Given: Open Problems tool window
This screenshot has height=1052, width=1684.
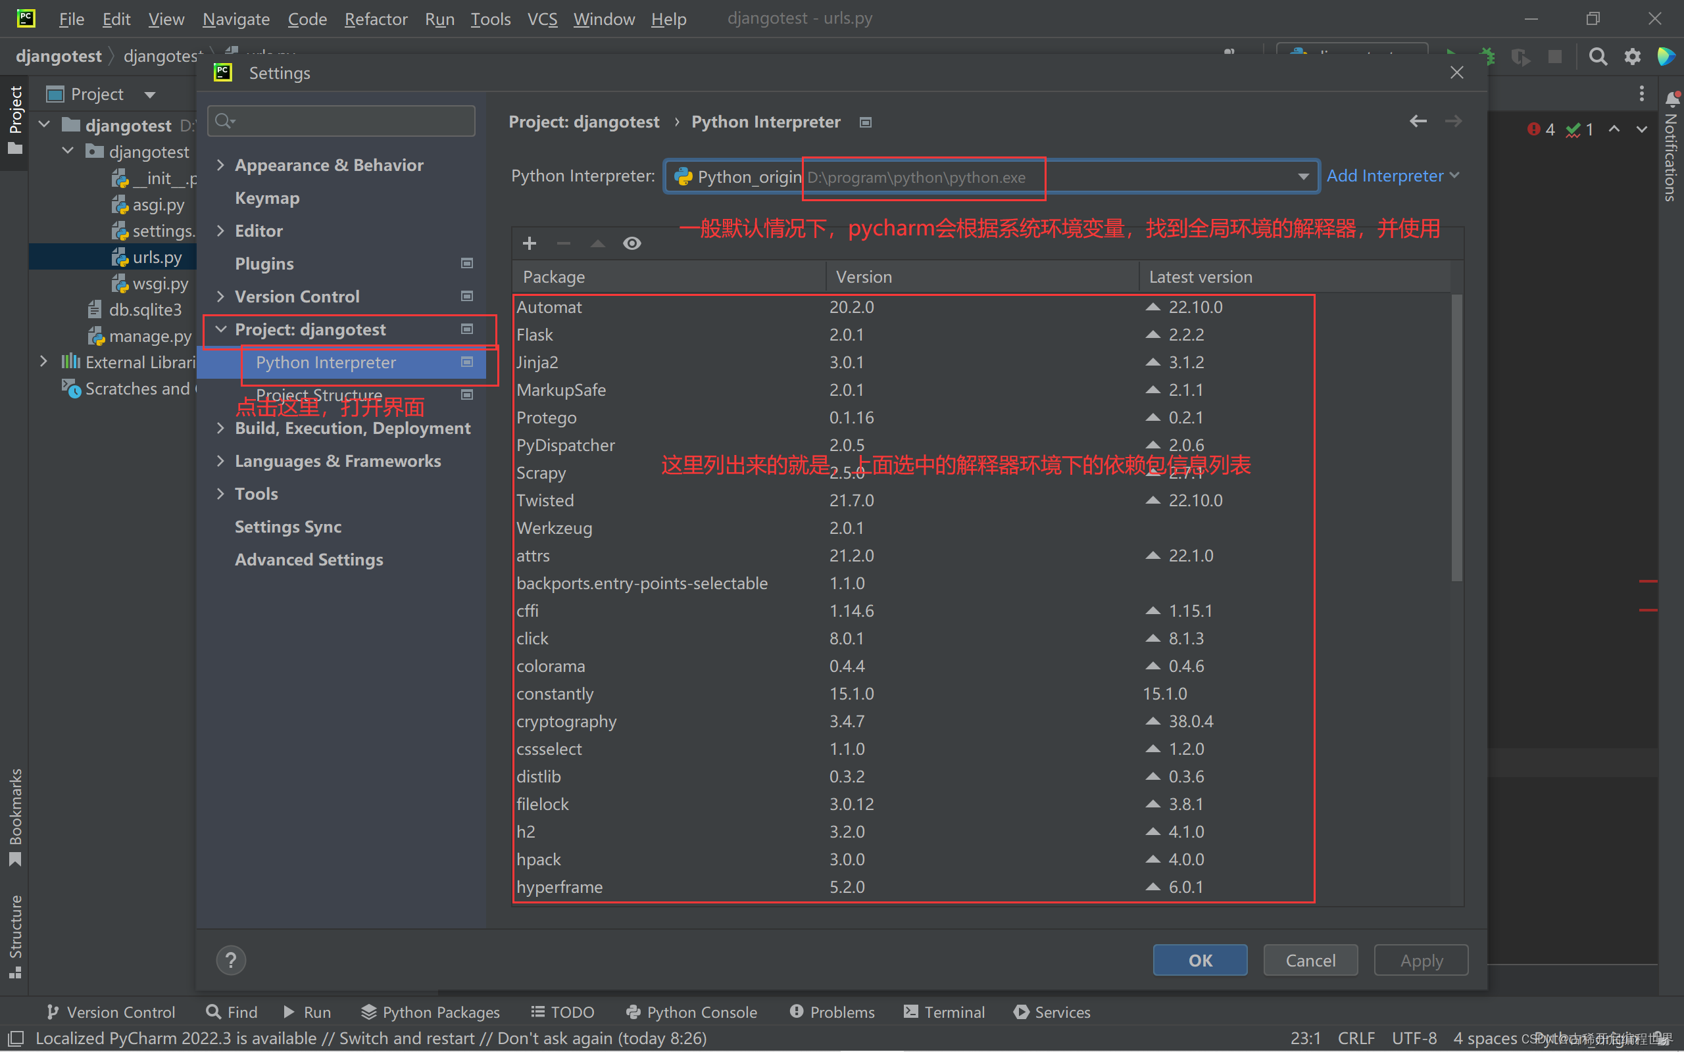Looking at the screenshot, I should [x=832, y=1012].
